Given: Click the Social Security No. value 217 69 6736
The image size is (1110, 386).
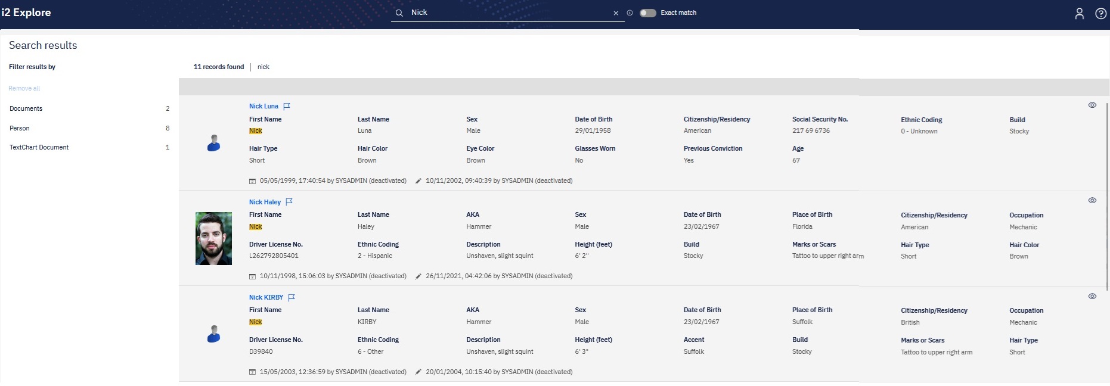Looking at the screenshot, I should pos(811,130).
